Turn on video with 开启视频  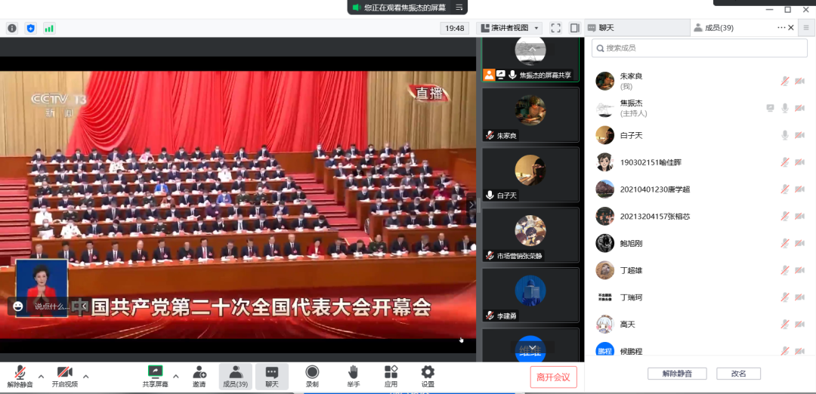click(x=65, y=376)
